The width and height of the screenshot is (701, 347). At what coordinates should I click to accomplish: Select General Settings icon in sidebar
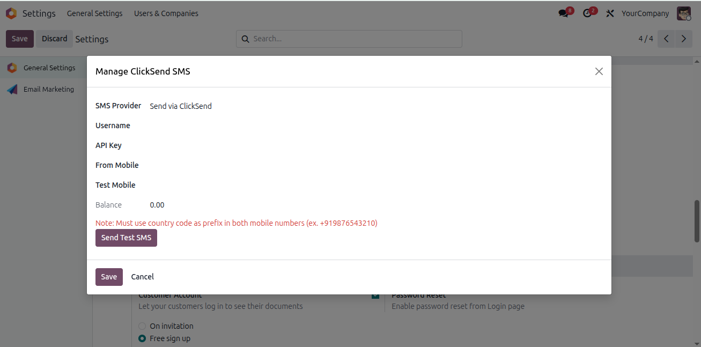point(12,68)
